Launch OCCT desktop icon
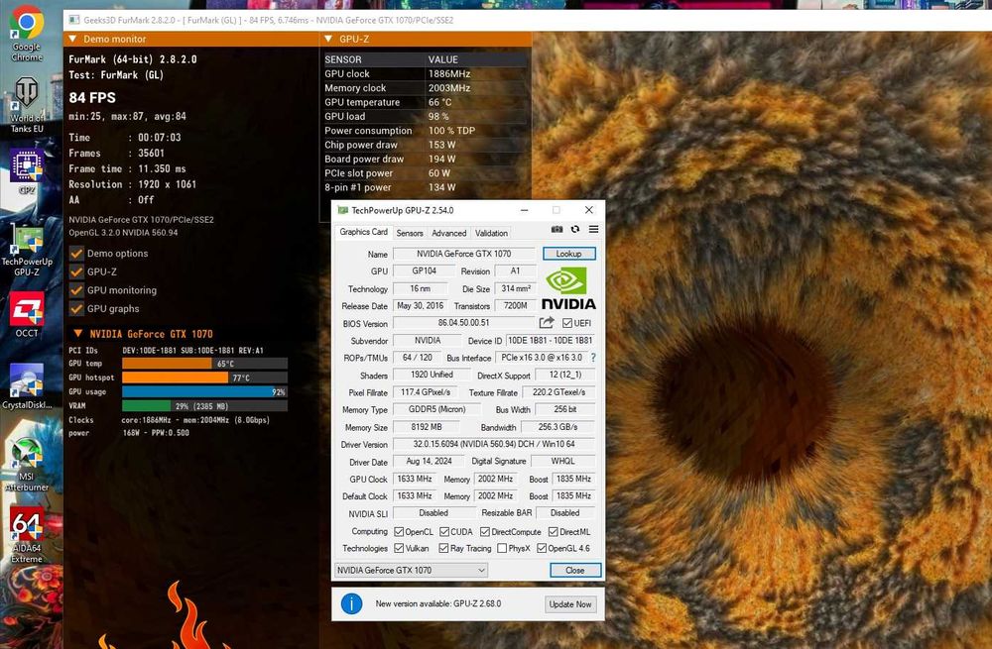This screenshot has height=649, width=992. point(27,315)
